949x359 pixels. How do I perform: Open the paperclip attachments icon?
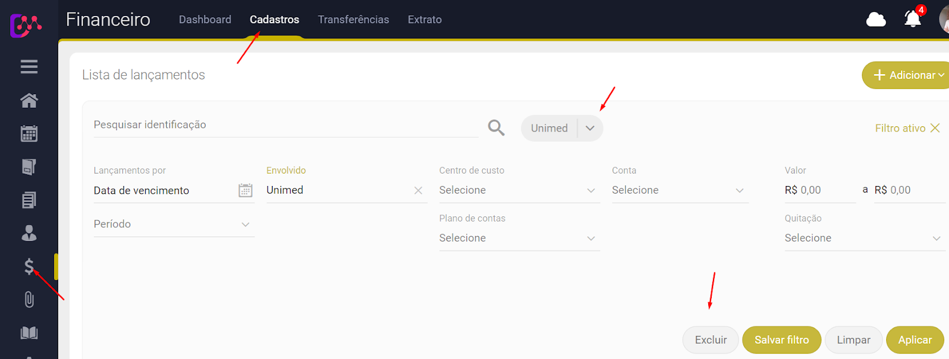[28, 300]
